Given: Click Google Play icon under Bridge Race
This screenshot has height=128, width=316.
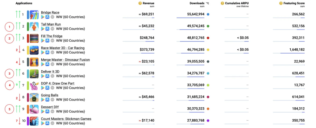Looking at the screenshot, I should [x=43, y=17].
